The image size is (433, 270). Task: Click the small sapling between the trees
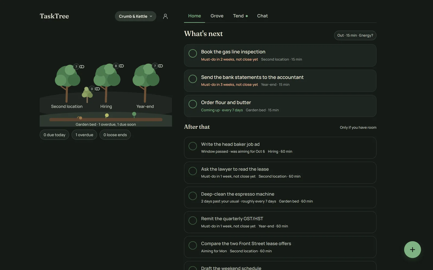[87, 94]
